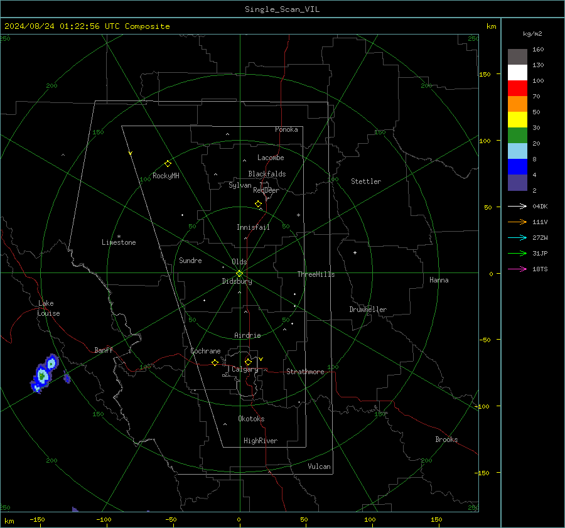
Task: Click the Okotoks label
Action: point(251,419)
